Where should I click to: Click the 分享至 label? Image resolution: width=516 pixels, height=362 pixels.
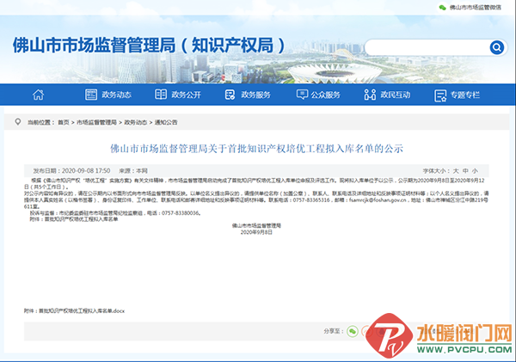coord(334,331)
